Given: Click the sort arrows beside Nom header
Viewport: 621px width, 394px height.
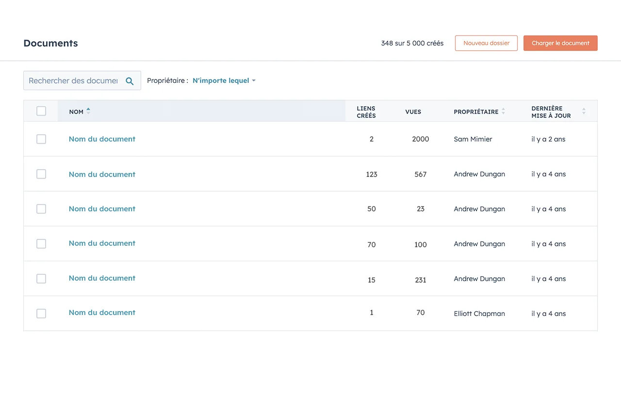Looking at the screenshot, I should (88, 111).
